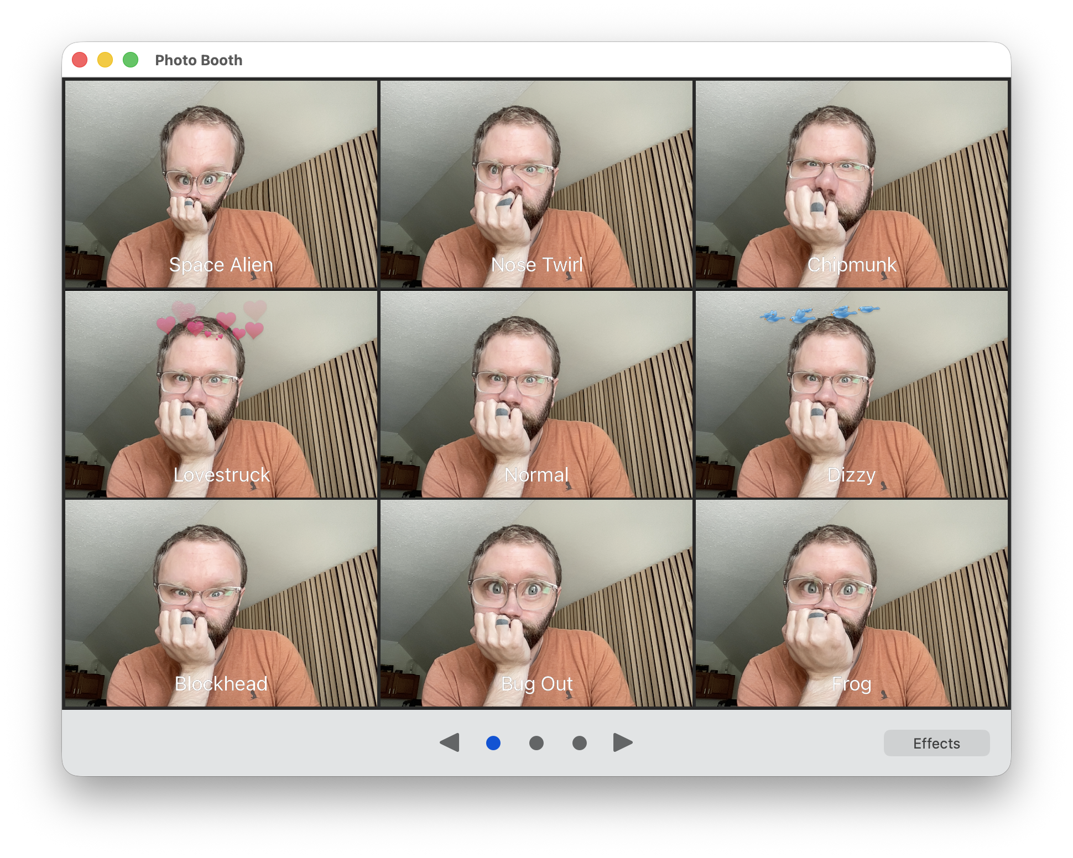Image resolution: width=1073 pixels, height=858 pixels.
Task: Close the Photo Booth window
Action: pos(80,60)
